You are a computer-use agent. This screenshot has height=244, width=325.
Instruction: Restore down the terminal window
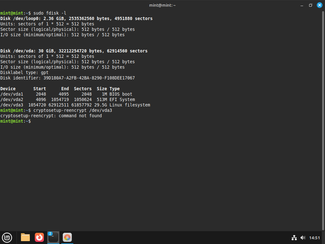pos(310,5)
